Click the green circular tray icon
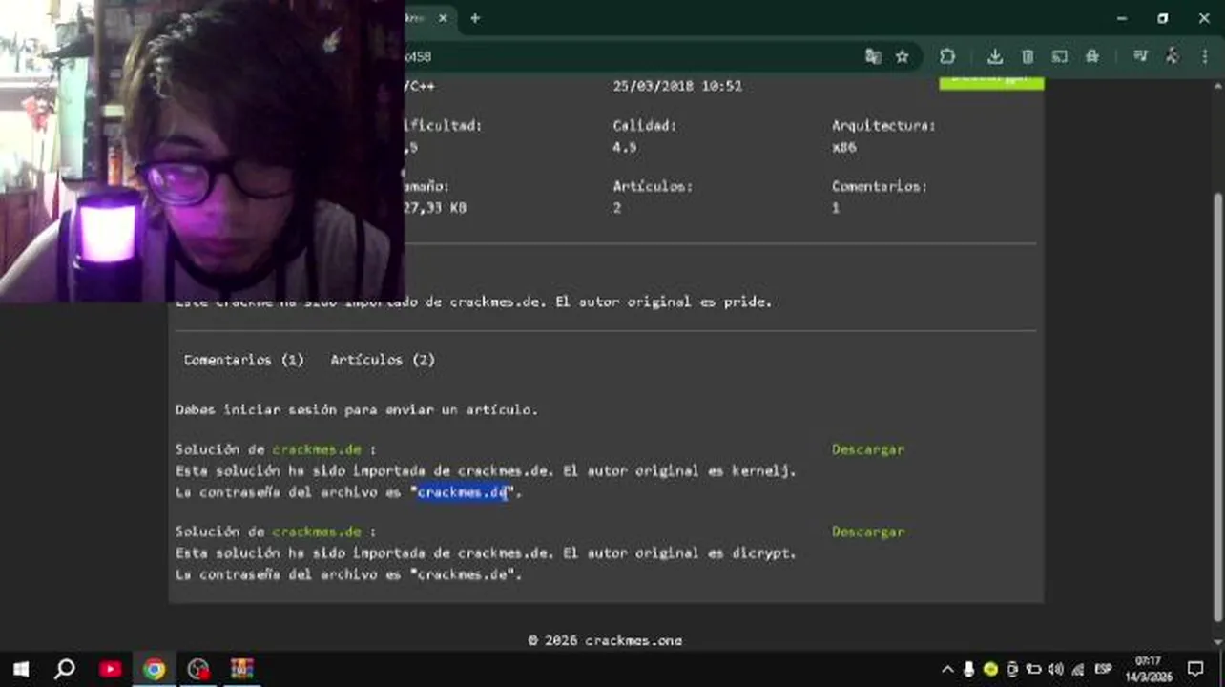The image size is (1225, 687). [x=990, y=669]
